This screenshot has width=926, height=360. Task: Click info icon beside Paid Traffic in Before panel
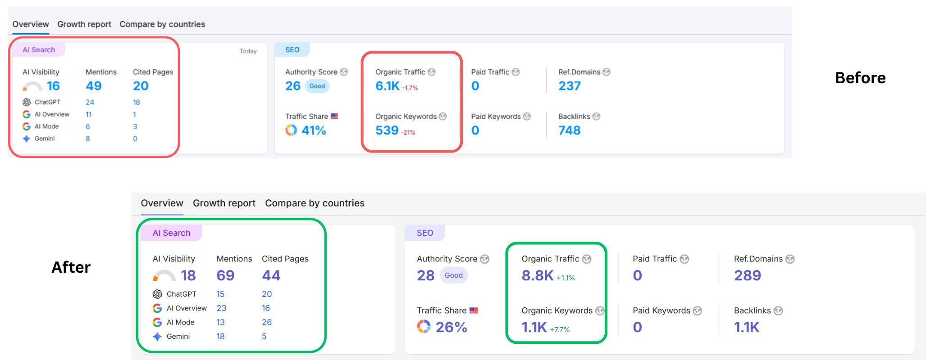(516, 72)
